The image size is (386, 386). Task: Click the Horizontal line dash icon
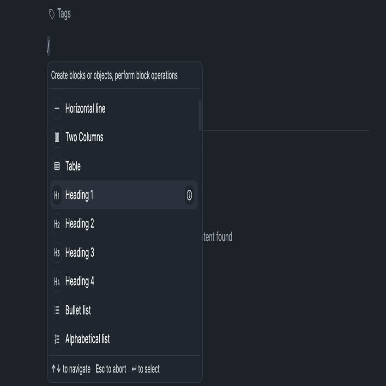(x=57, y=109)
